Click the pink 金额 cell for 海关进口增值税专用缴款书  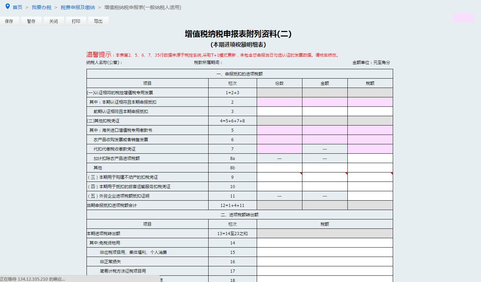tap(324, 130)
